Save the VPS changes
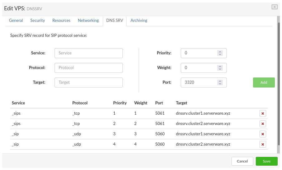The width and height of the screenshot is (282, 170). click(266, 161)
